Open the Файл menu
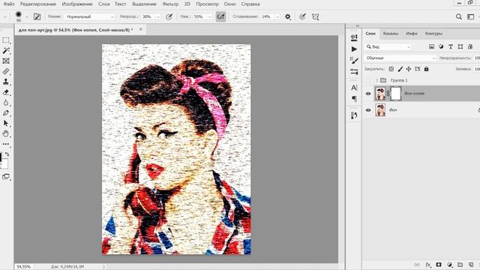The width and height of the screenshot is (480, 270). click(9, 4)
